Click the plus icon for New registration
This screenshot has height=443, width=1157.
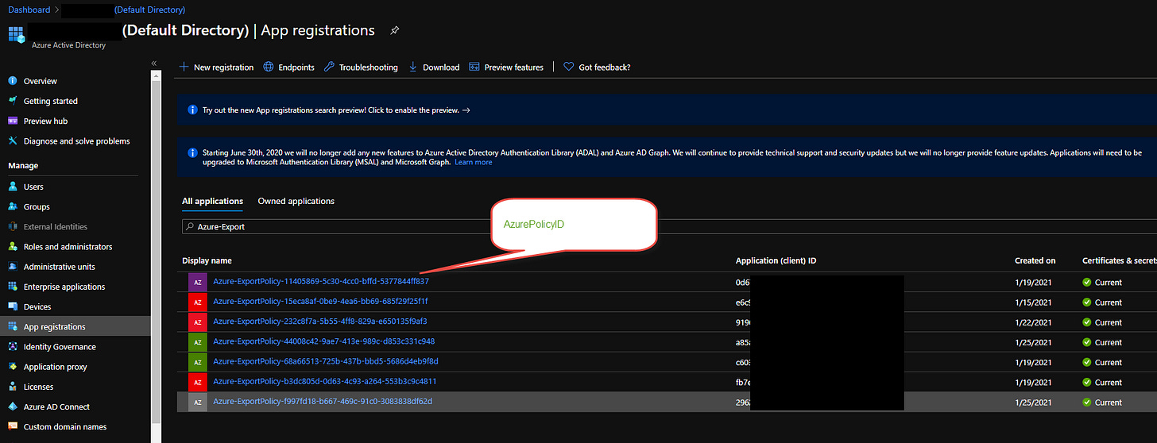(x=184, y=67)
